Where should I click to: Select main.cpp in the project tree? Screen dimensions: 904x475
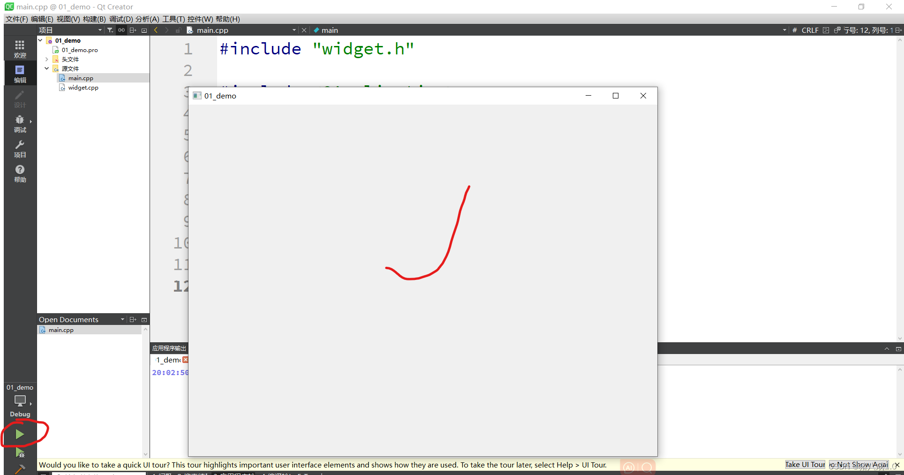pyautogui.click(x=81, y=78)
